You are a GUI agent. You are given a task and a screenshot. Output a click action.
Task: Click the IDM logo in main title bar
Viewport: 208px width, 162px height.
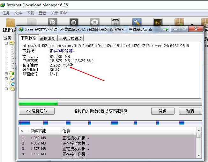pos(3,5)
